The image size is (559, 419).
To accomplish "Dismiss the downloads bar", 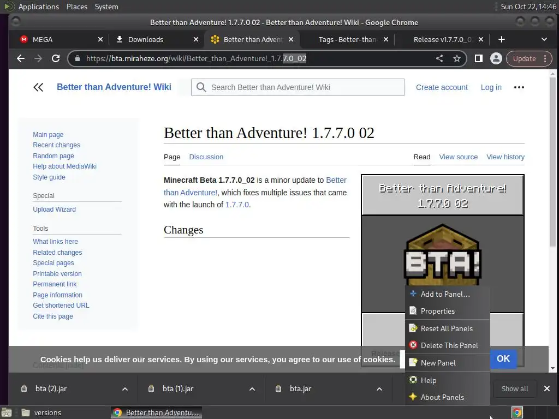I will [x=547, y=388].
